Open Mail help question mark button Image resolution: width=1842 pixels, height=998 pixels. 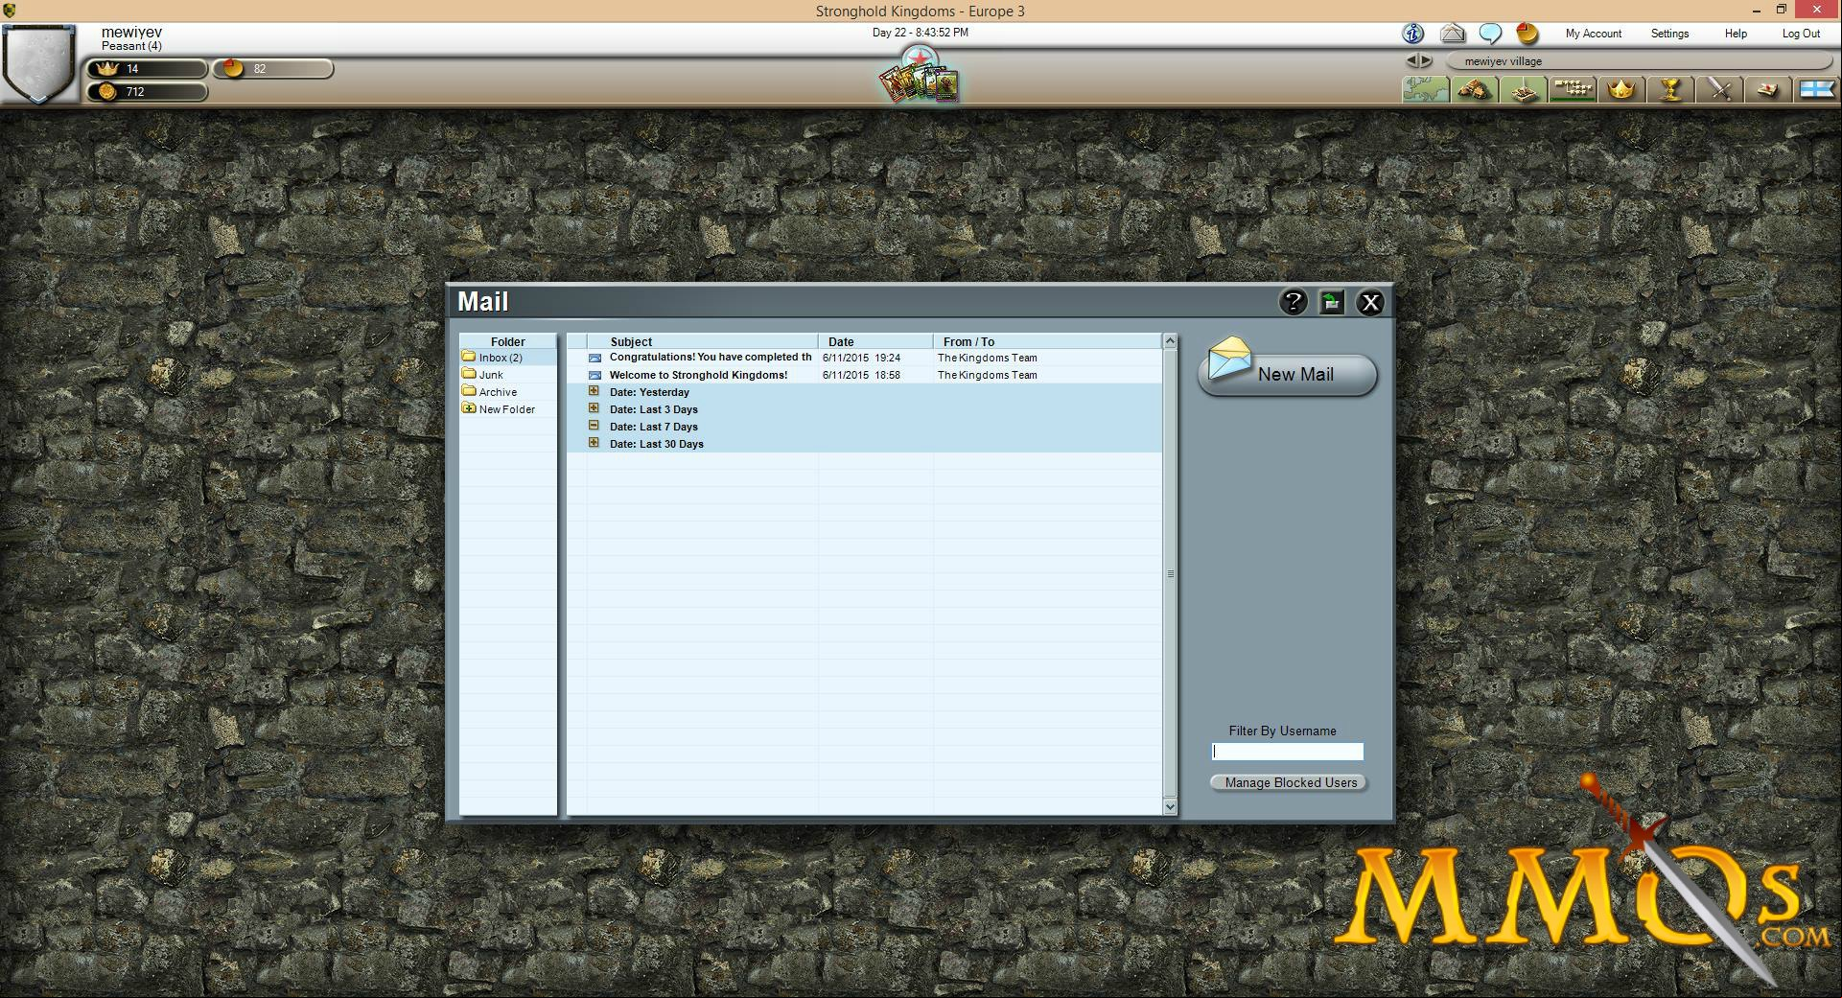pyautogui.click(x=1294, y=302)
